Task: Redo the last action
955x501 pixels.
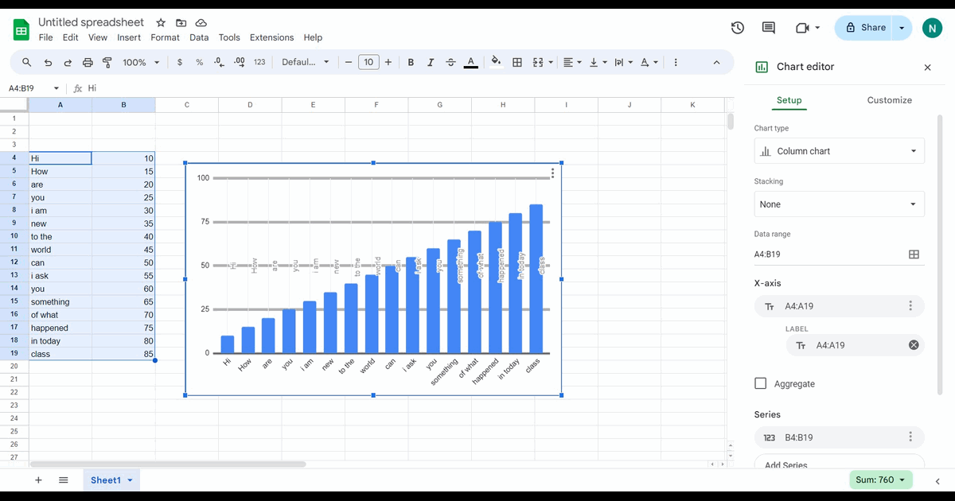Action: coord(68,62)
